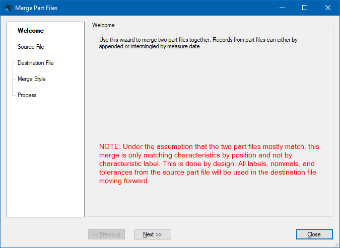Viewport: 340px width, 248px height.
Task: Click the Close button at bottom right
Action: (x=314, y=234)
